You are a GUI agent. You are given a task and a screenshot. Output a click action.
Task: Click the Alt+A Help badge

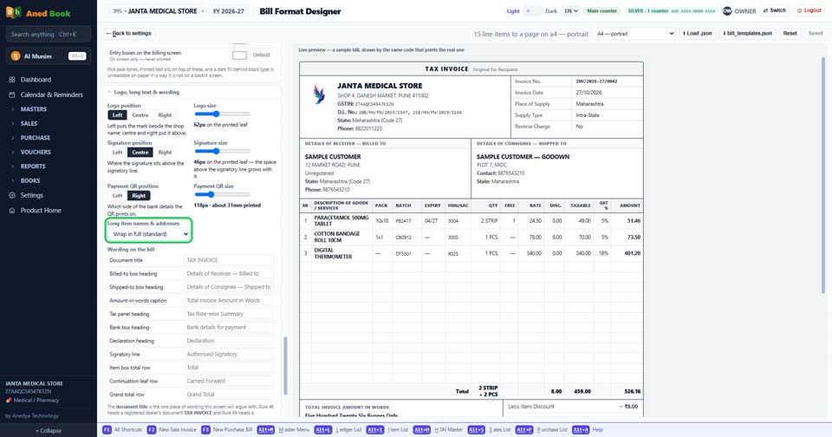tap(581, 429)
